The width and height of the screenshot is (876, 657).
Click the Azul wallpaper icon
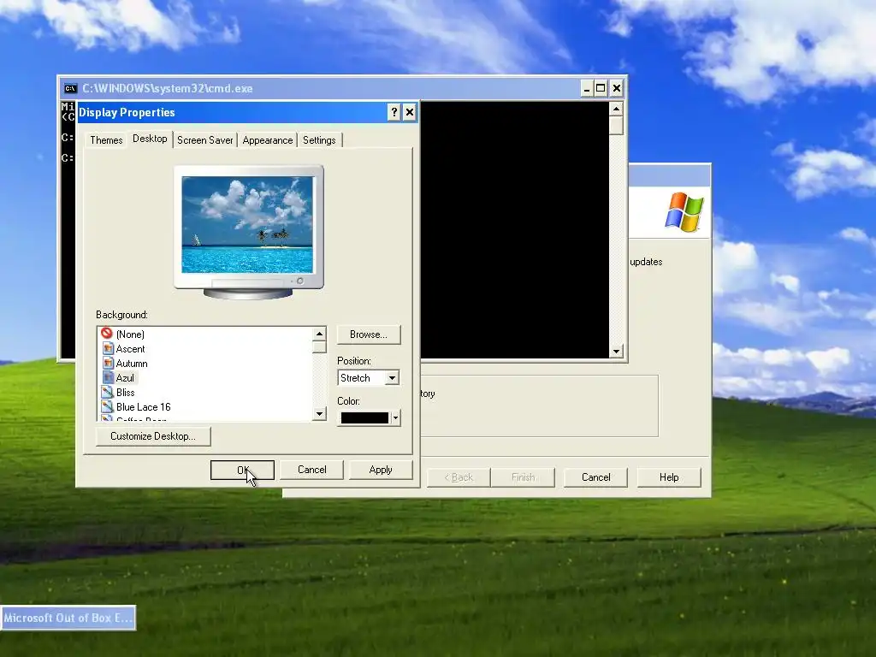[x=109, y=377]
